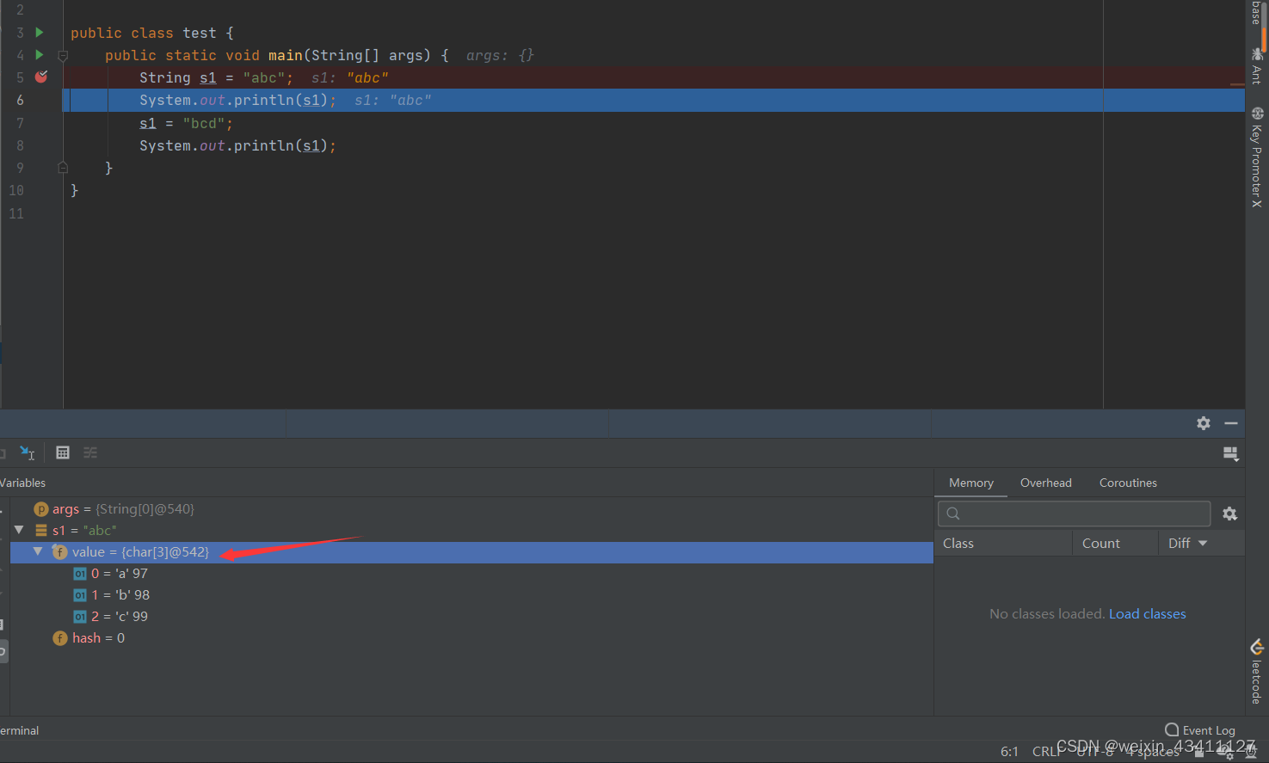1269x763 pixels.
Task: Click line number 10 in gutter
Action: click(x=16, y=190)
